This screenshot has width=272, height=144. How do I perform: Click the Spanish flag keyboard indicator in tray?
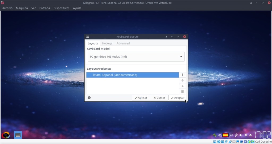pos(225,135)
